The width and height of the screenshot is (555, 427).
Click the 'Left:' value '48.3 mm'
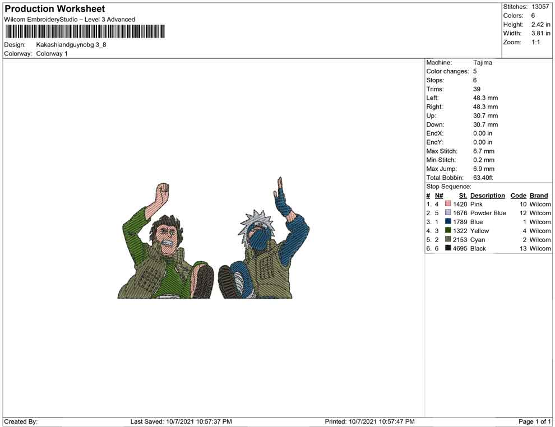click(x=485, y=98)
